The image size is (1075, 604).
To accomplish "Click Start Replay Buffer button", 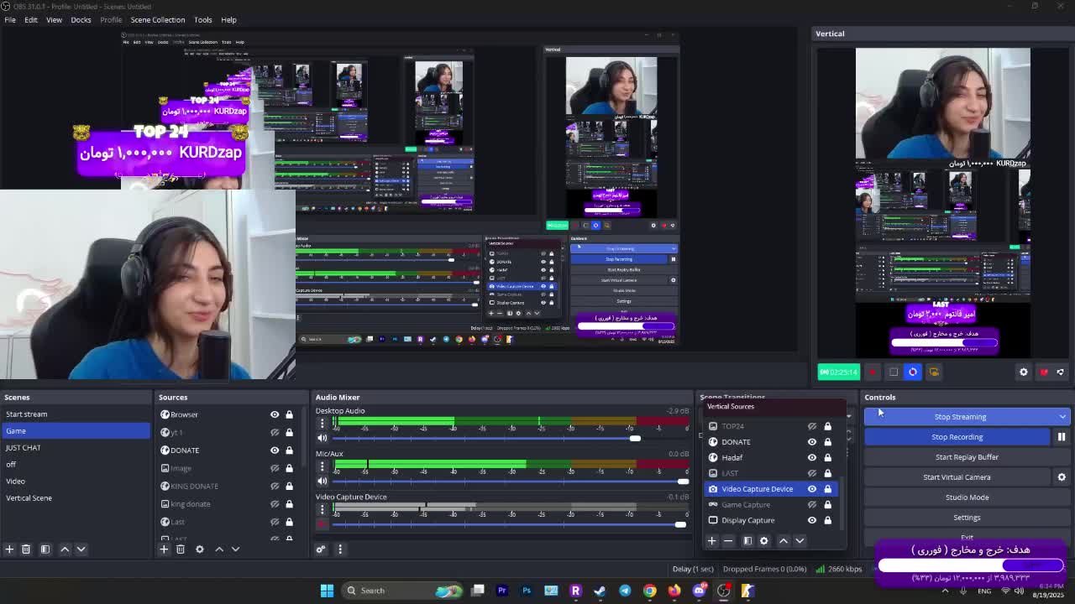I will pos(967,457).
